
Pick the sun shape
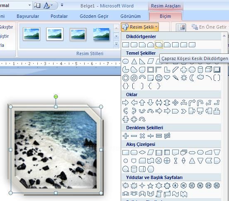[184, 78]
